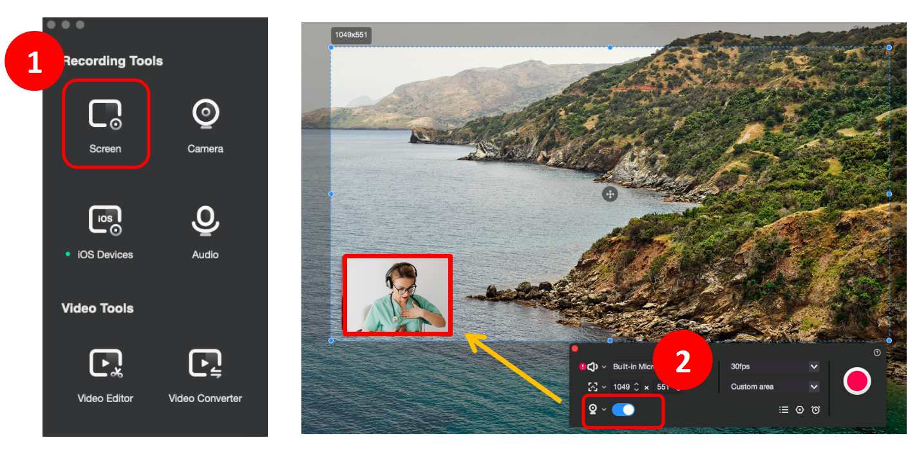Click the move handle in selection center
This screenshot has height=449, width=917.
click(x=610, y=194)
